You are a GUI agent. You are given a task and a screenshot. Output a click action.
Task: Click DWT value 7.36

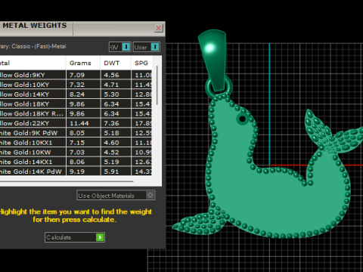pyautogui.click(x=111, y=123)
